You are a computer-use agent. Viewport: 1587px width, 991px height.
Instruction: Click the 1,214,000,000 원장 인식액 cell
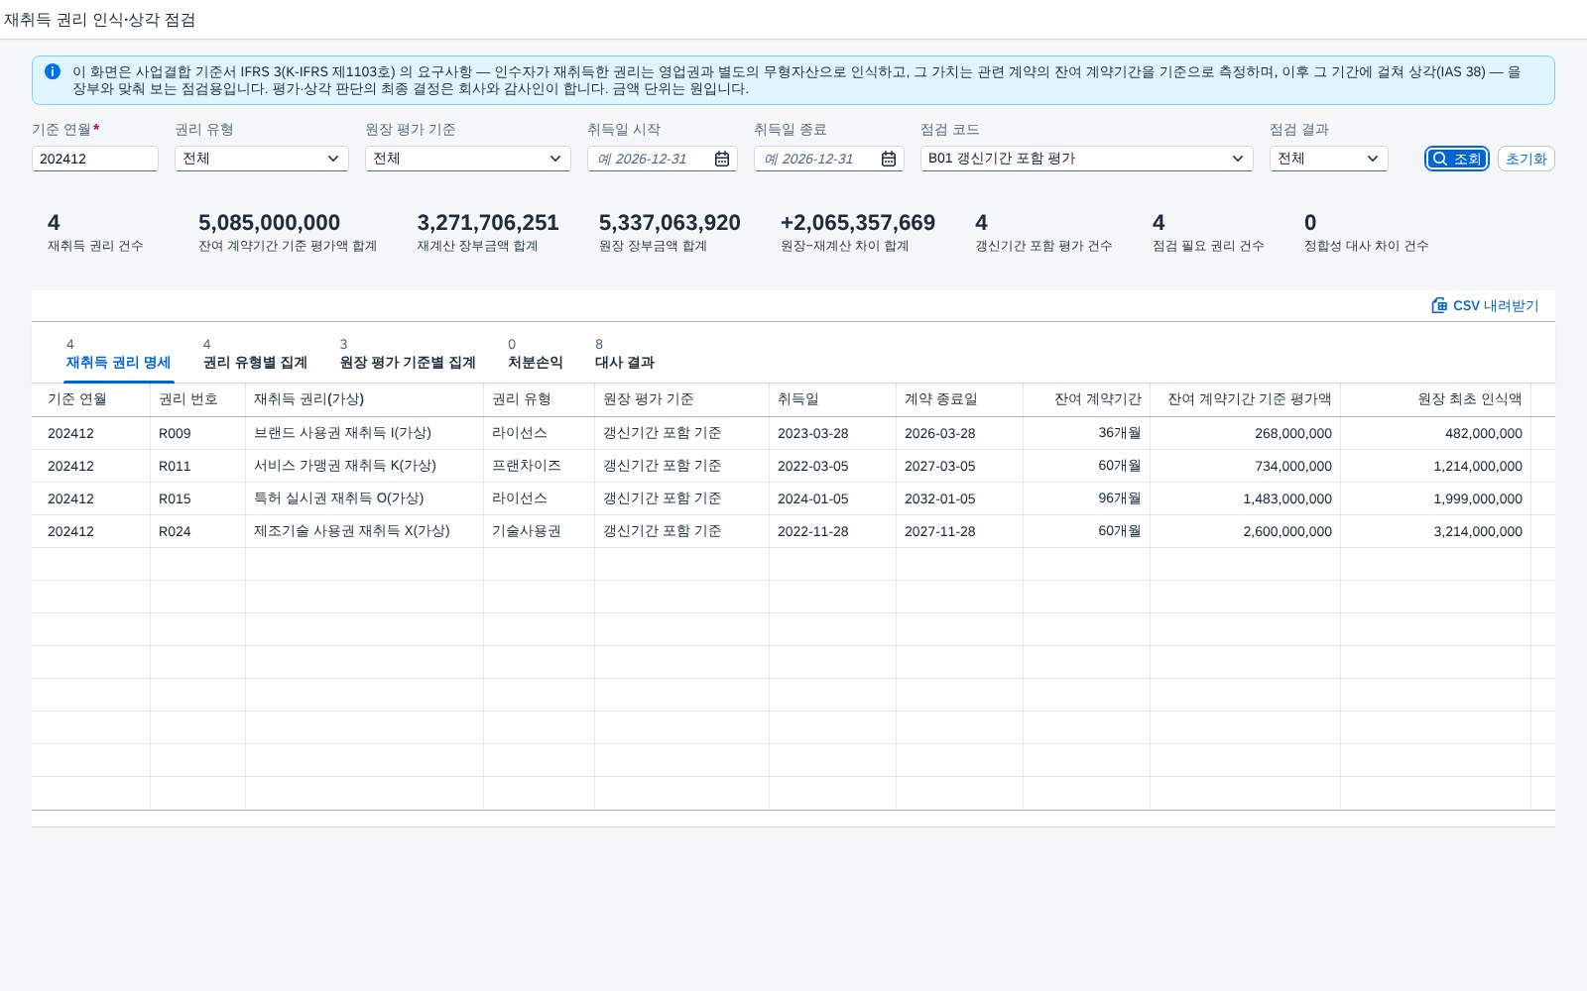(x=1436, y=466)
